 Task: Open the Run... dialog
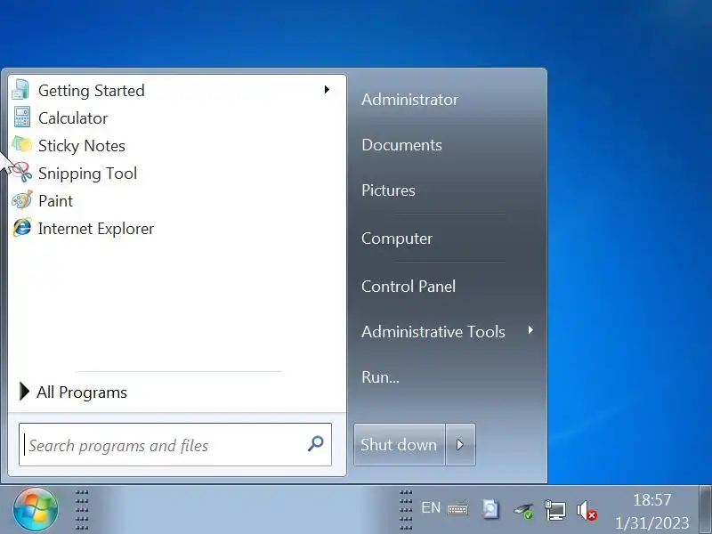click(381, 376)
